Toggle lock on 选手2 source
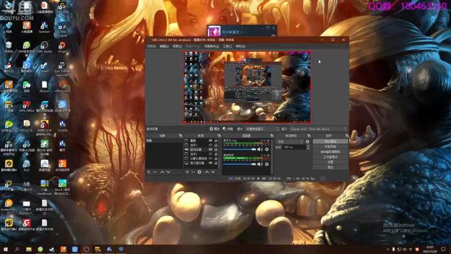The height and width of the screenshot is (254, 451). coord(216,154)
